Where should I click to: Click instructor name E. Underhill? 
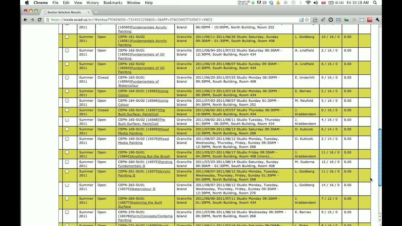[x=305, y=78]
